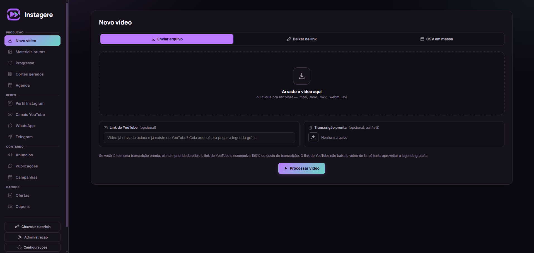The height and width of the screenshot is (253, 534).
Task: Click the transcription upload icon button
Action: (313, 137)
